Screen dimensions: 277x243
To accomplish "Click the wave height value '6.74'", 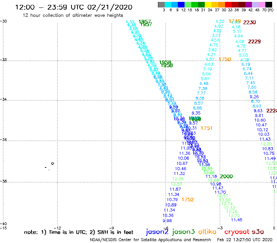I will click(x=247, y=69).
